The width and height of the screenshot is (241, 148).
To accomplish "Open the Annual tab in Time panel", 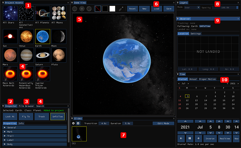I will [x=193, y=79].
